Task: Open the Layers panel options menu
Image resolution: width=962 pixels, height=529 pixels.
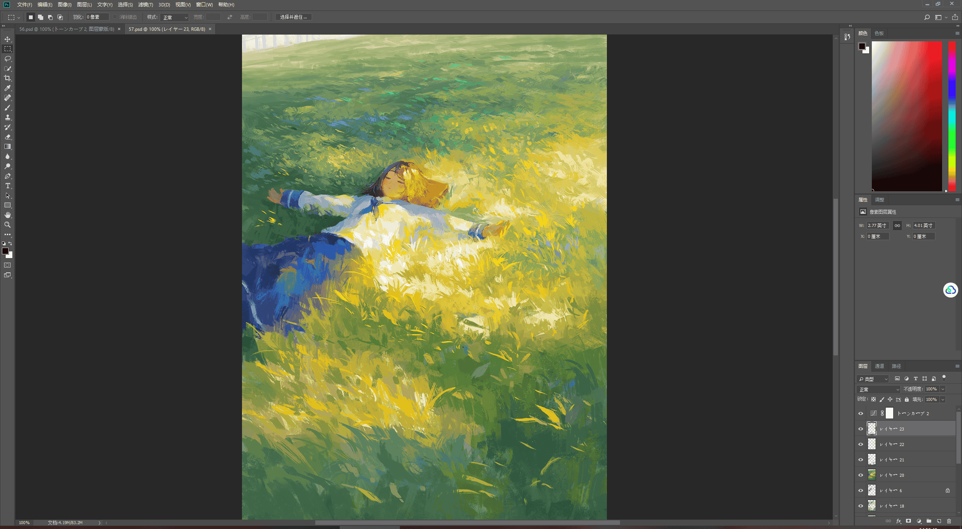Action: 957,366
